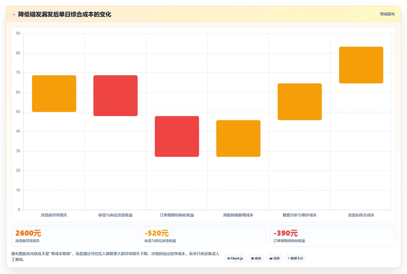The width and height of the screenshot is (407, 274).
Task: Click the 表格 tag pill
Action: (256, 258)
